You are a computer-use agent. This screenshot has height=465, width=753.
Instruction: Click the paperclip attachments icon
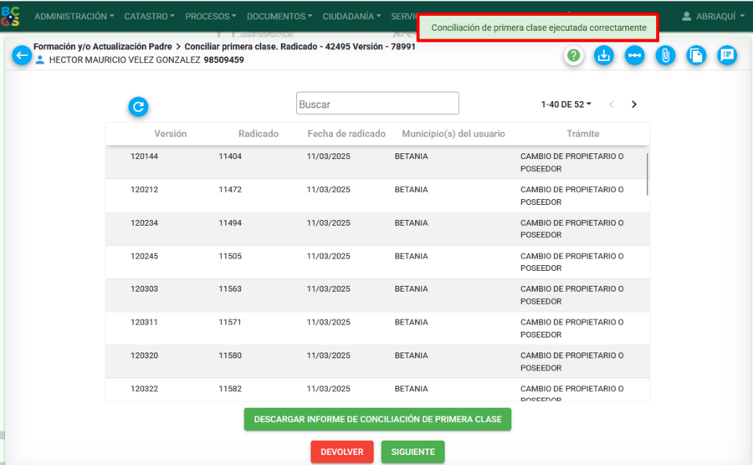pos(665,56)
